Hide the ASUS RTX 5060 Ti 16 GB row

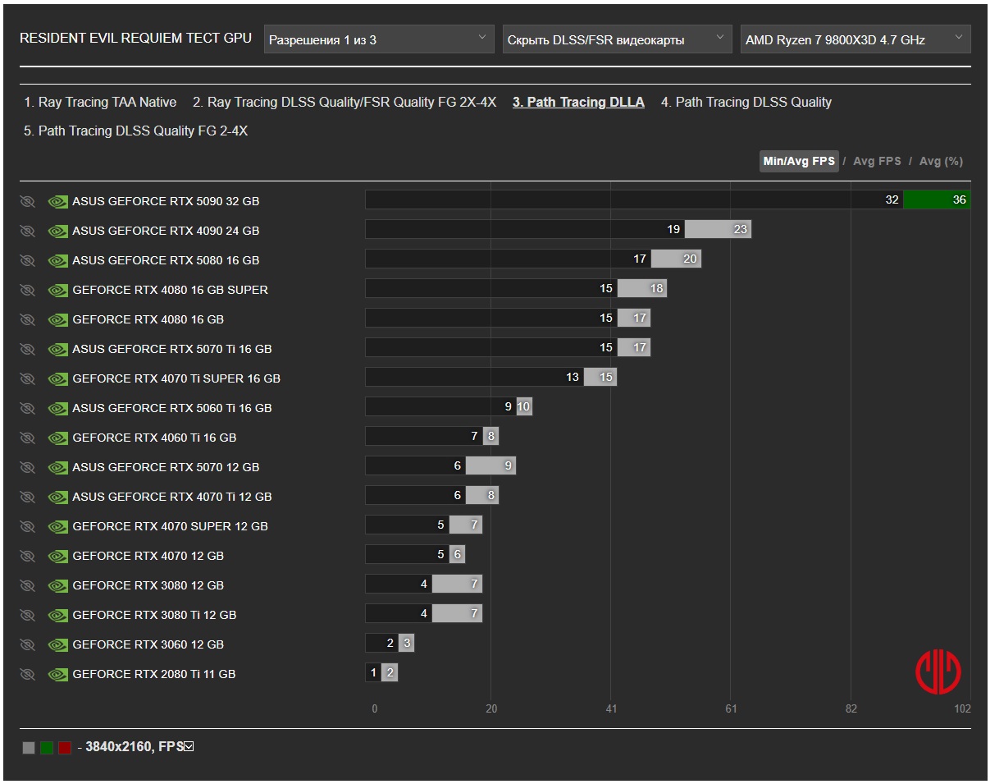tap(27, 408)
